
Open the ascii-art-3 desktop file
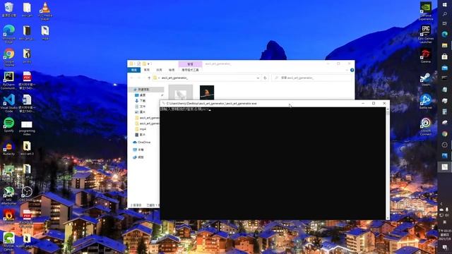click(27, 148)
